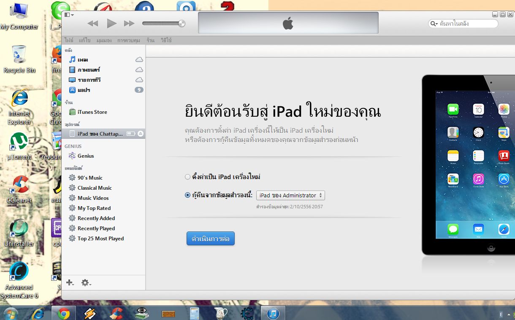Open the วิธีใช้ menu
515x320 pixels.
coord(166,40)
